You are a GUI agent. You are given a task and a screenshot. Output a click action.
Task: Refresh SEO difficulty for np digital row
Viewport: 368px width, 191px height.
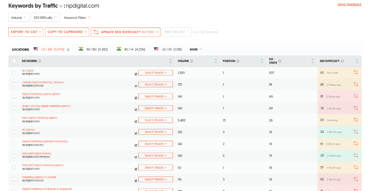click(356, 72)
